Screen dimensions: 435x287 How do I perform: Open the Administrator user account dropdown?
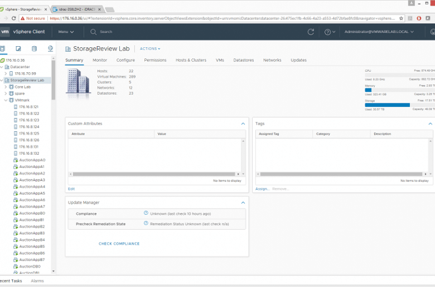point(379,32)
